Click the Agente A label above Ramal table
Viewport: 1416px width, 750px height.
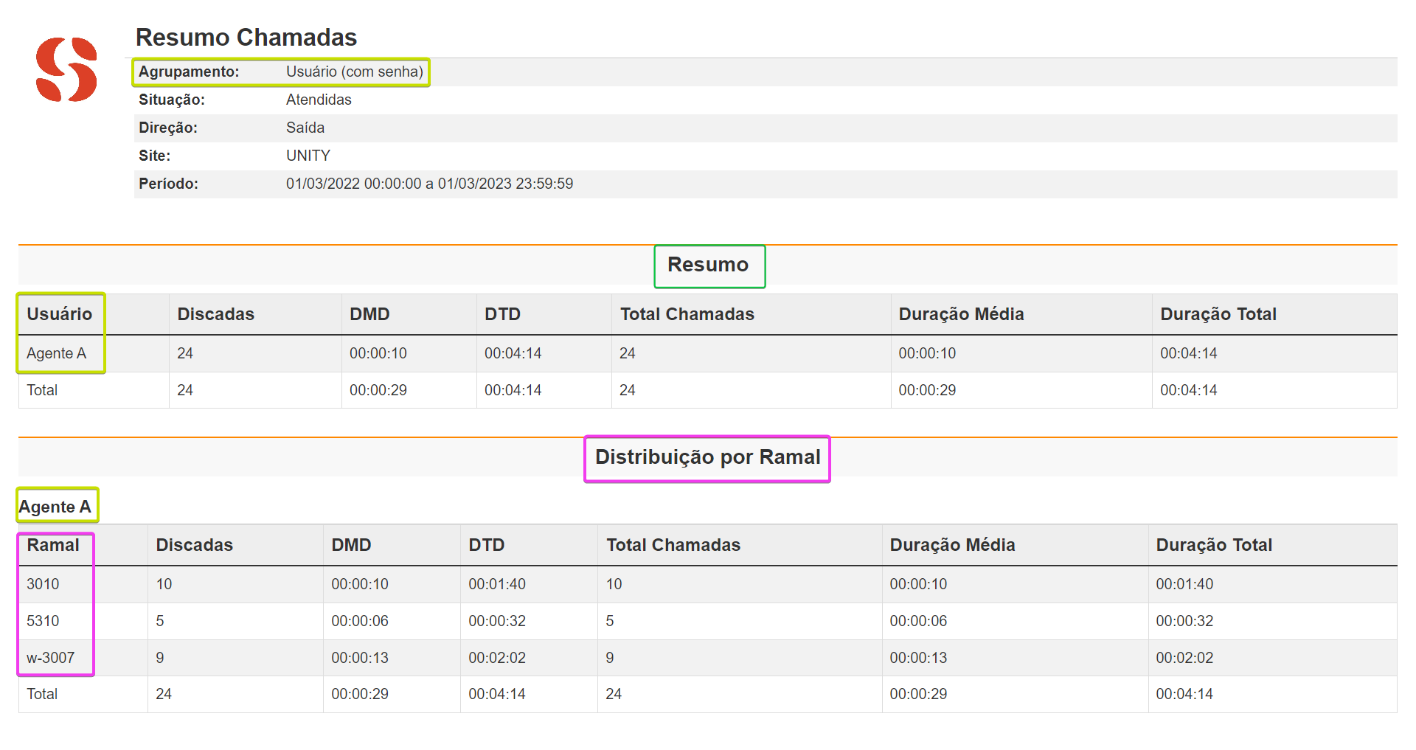pos(55,507)
